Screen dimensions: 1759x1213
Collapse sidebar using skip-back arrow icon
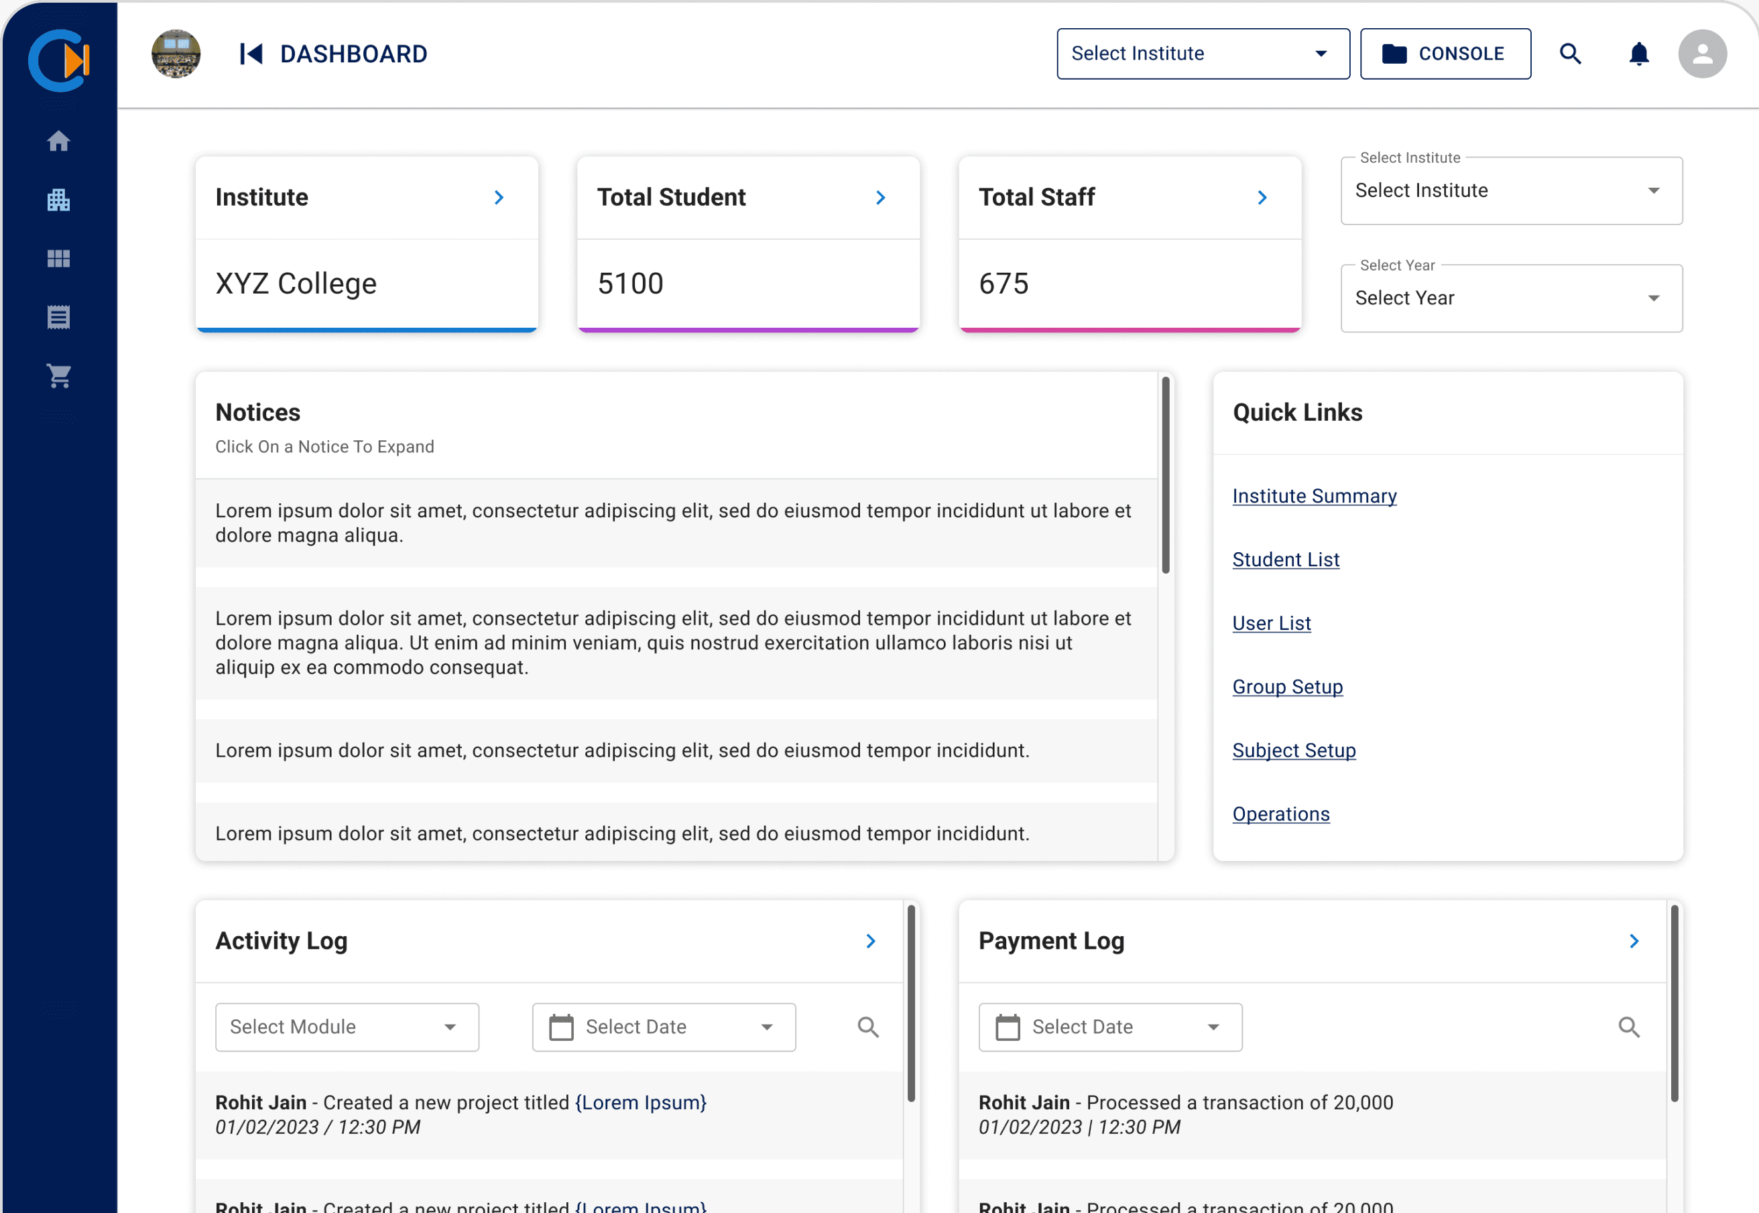point(251,54)
